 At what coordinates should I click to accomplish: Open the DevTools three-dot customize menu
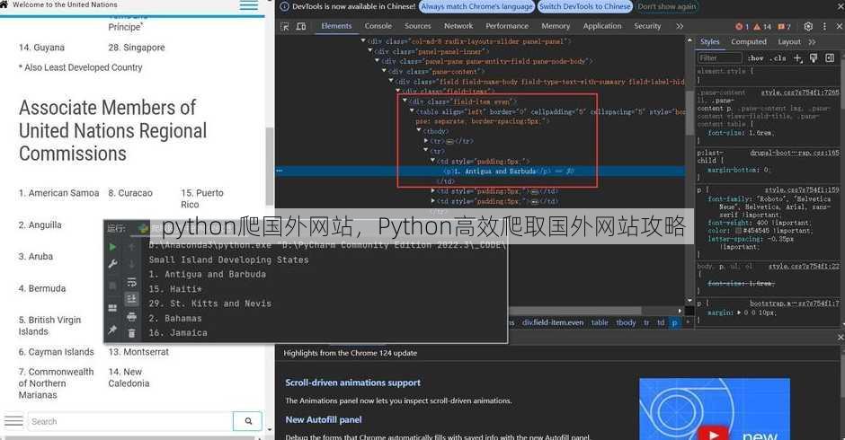(x=824, y=26)
